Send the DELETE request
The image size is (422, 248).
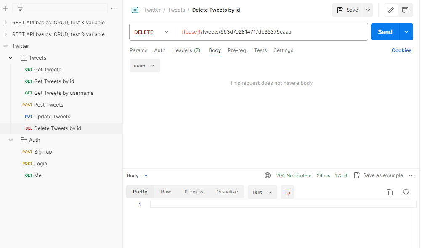point(385,32)
